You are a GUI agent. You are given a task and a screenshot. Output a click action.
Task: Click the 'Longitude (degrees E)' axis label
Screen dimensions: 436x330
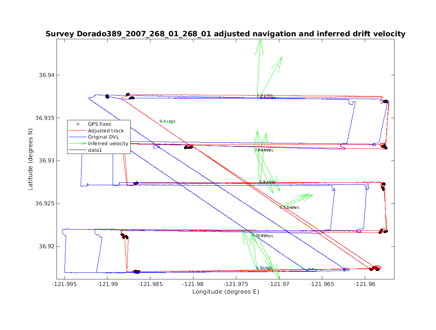(225, 292)
